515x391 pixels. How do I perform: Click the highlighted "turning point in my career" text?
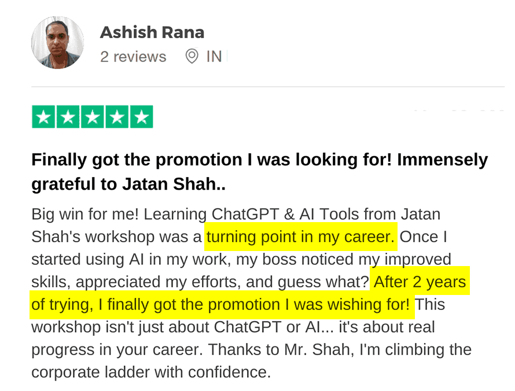(x=301, y=237)
